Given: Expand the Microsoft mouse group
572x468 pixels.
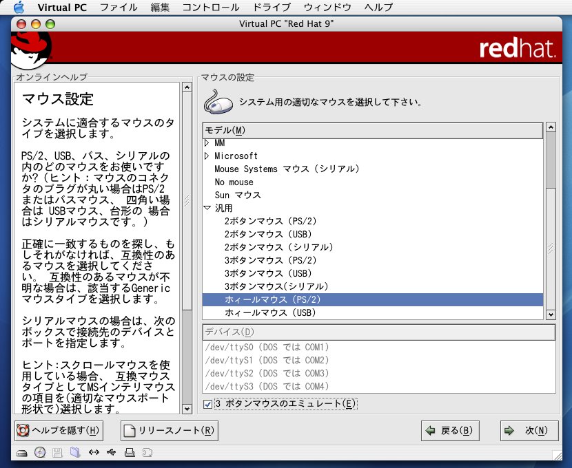Looking at the screenshot, I should (207, 156).
